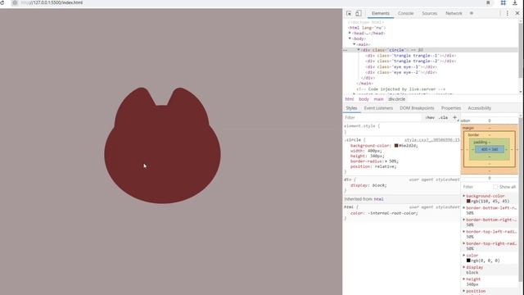Viewport: 524px width, 295px height.
Task: Toggle the device toolbar icon
Action: pos(359,13)
